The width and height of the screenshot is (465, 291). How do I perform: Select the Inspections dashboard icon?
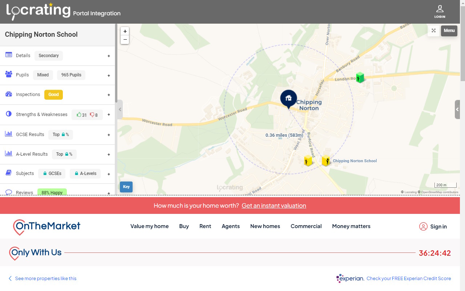(8, 93)
